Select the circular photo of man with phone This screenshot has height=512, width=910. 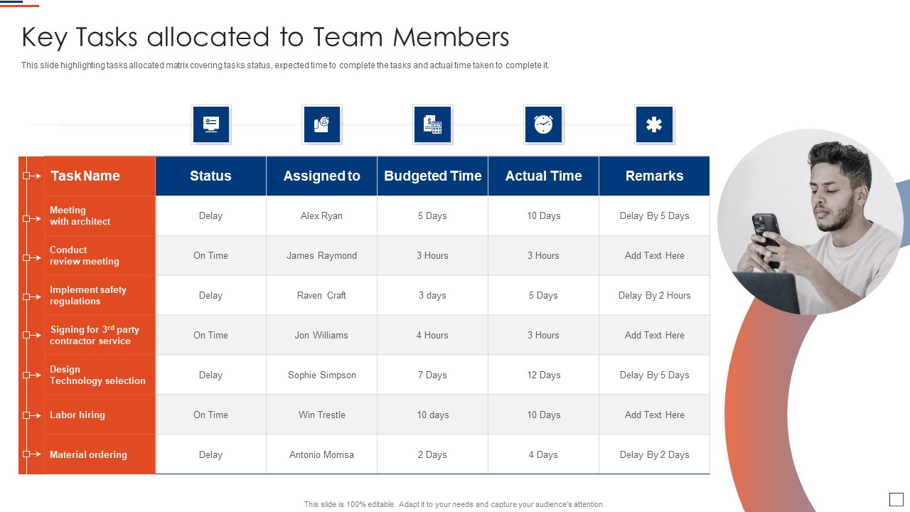pos(810,222)
